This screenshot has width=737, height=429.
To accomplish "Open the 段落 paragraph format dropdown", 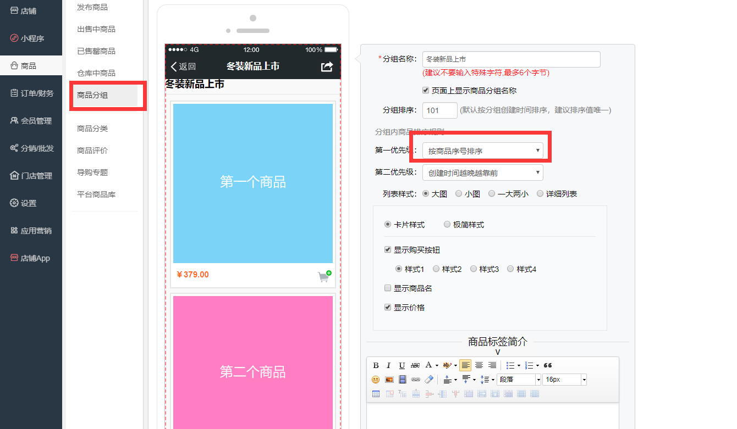I will tap(519, 380).
